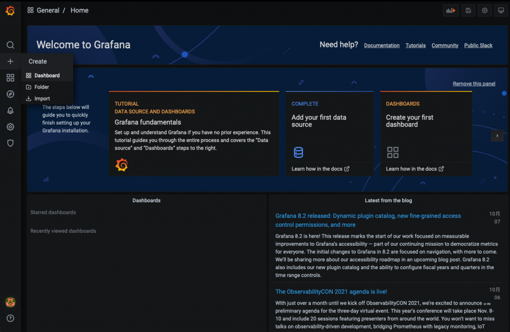The image size is (510, 332).
Task: Click the Grafana logo in the sidebar
Action: [x=10, y=11]
